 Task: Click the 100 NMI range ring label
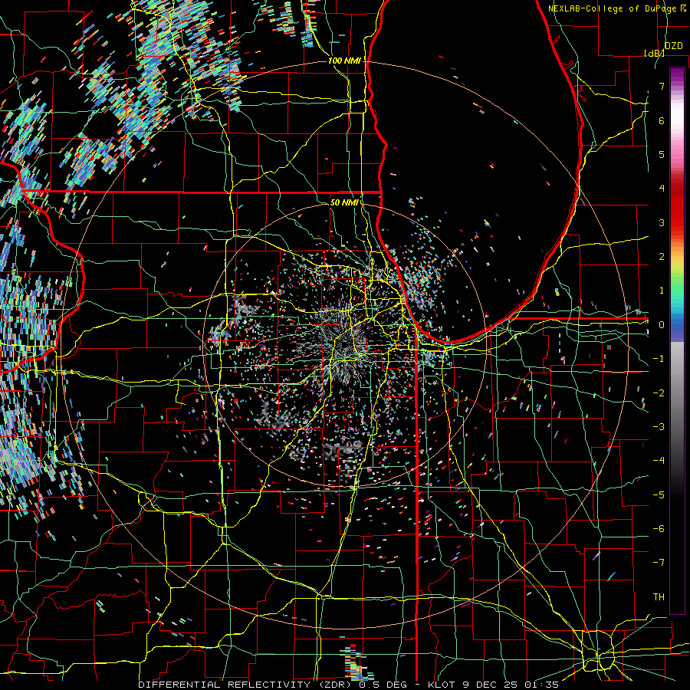[x=344, y=61]
